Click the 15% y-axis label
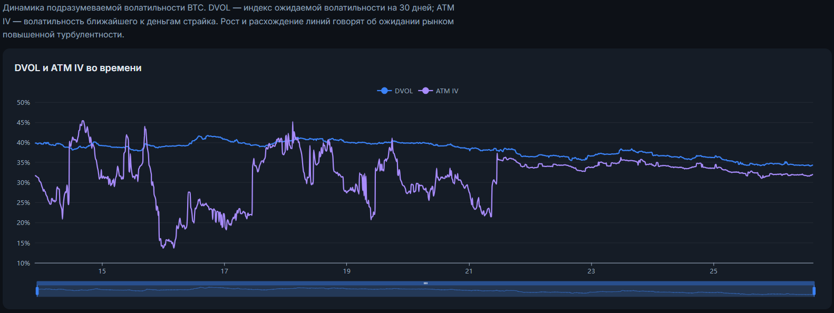 [x=23, y=243]
